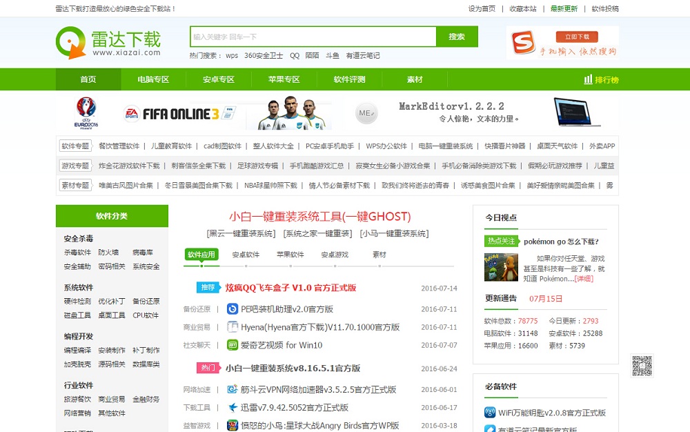Open the Euro 2016 logo banner
This screenshot has height=432, width=690.
(x=86, y=112)
